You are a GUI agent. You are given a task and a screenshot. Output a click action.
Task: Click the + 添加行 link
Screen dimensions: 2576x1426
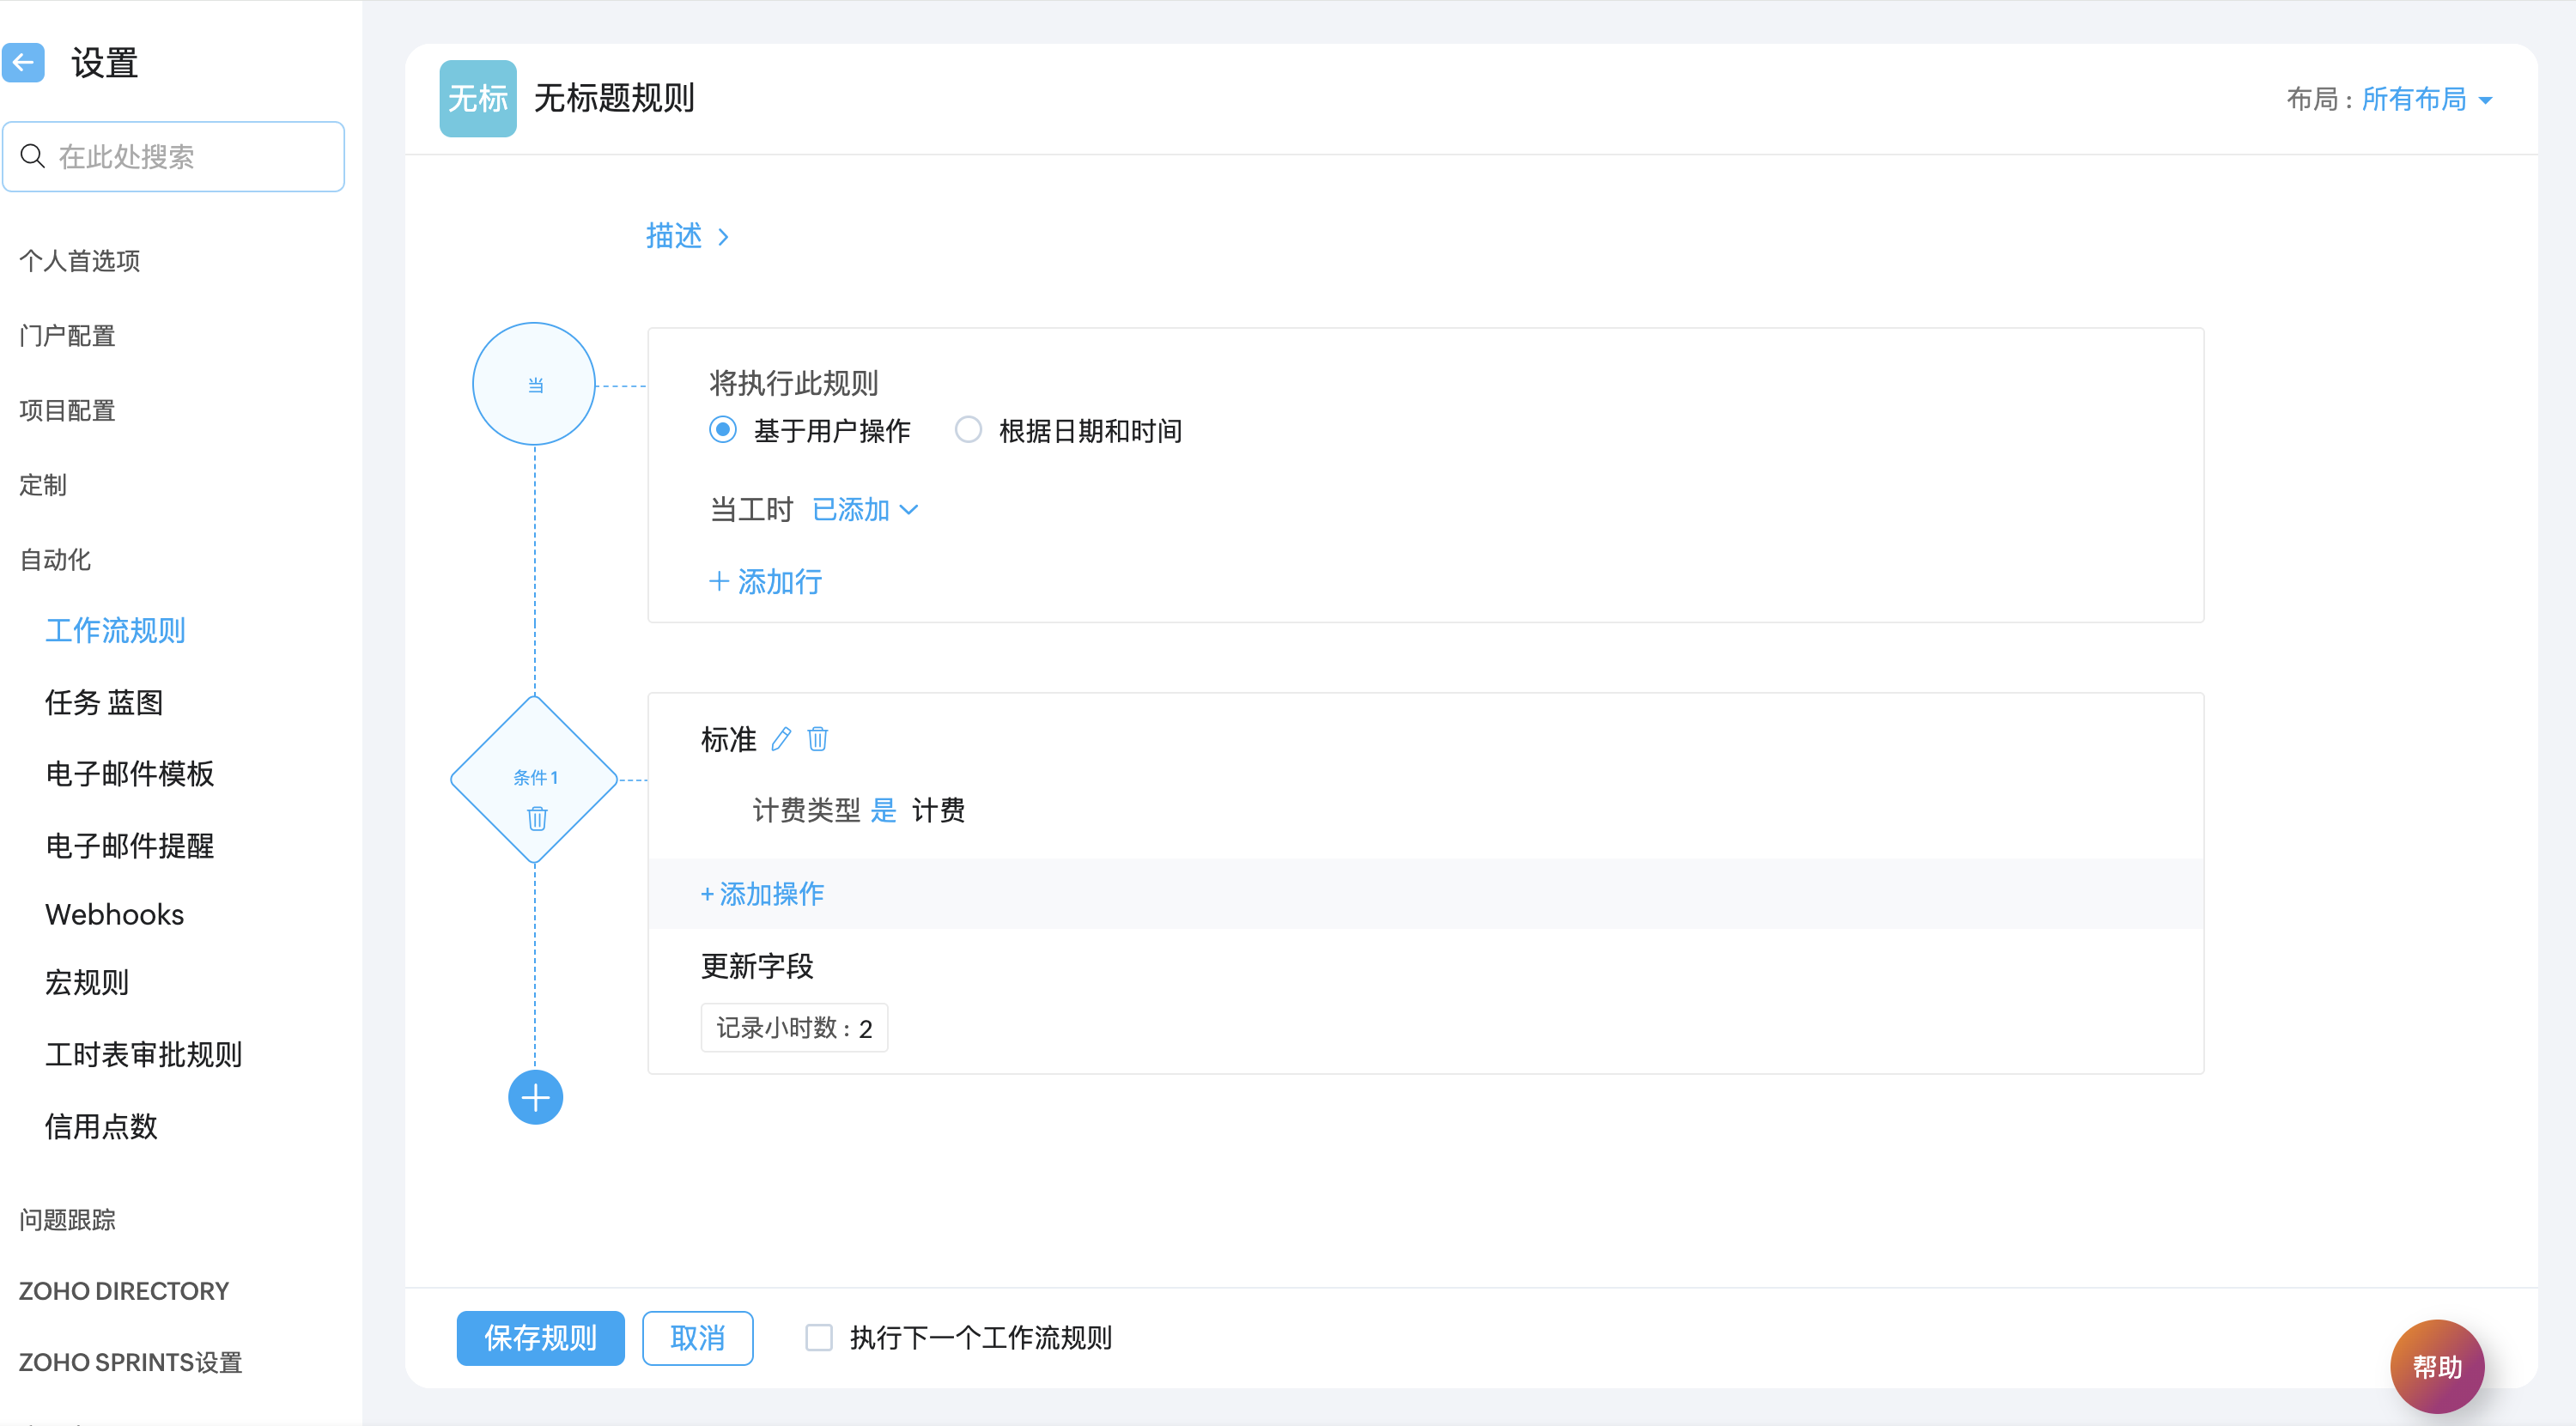(x=765, y=581)
